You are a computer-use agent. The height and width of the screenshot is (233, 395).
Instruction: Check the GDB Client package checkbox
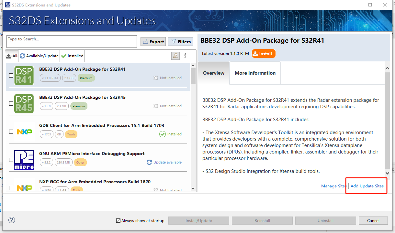(11, 132)
